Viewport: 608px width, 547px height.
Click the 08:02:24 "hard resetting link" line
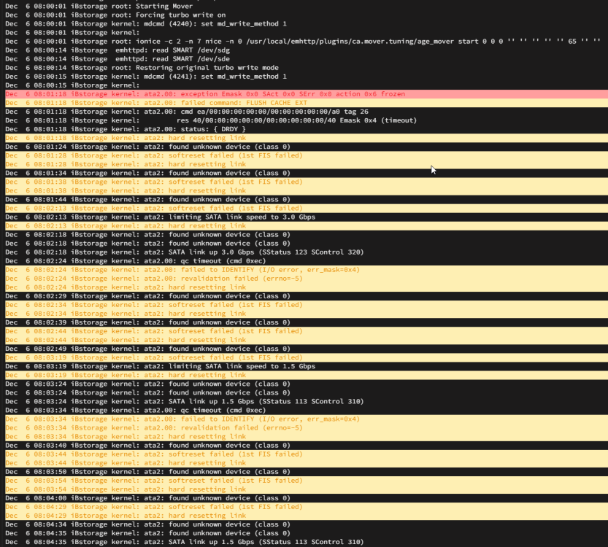[307, 287]
